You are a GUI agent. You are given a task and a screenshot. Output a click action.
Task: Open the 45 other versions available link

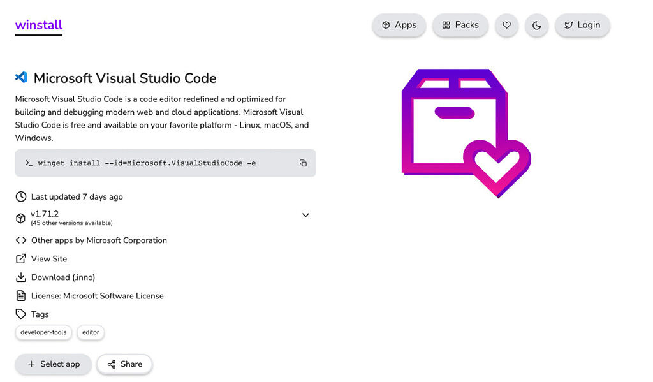pos(70,223)
